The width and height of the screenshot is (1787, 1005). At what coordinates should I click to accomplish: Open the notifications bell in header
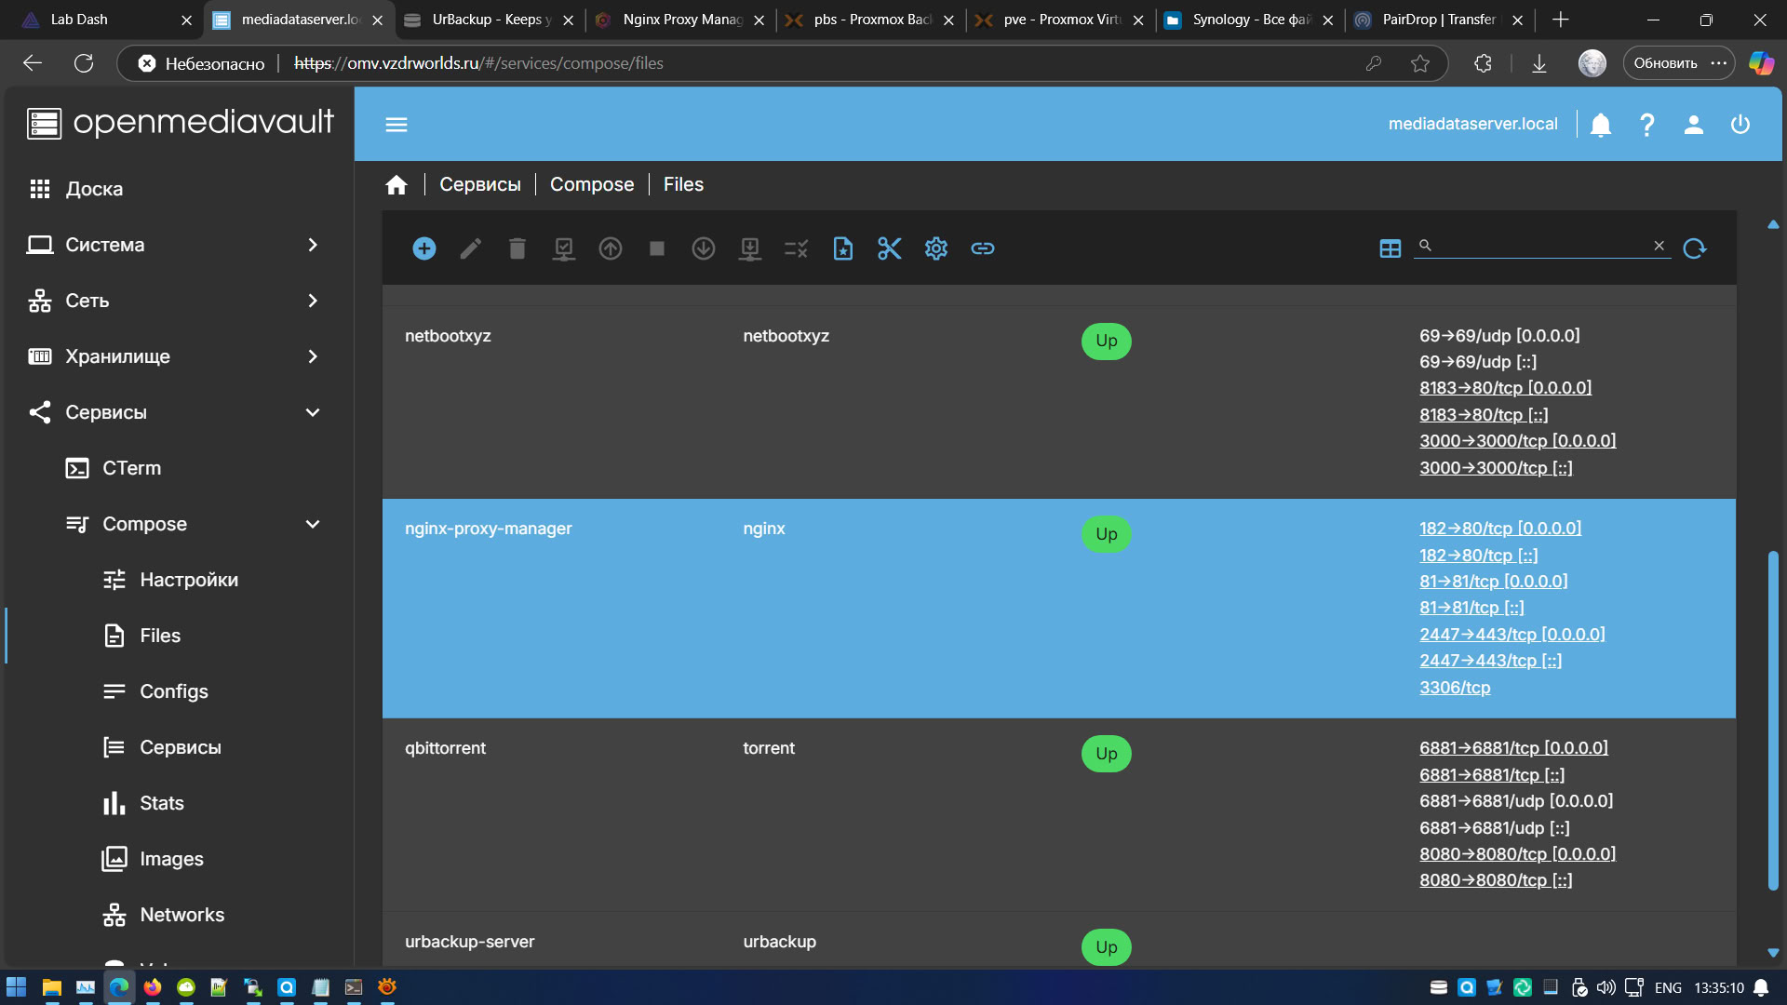1600,125
